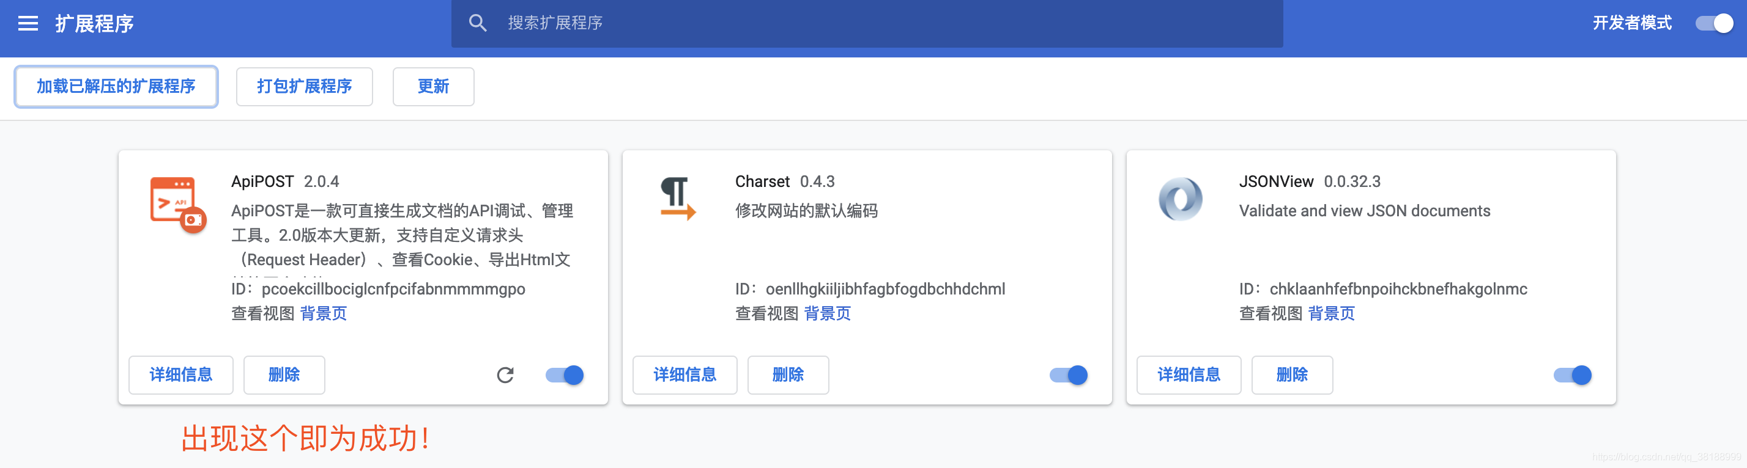Viewport: 1747px width, 468px height.
Task: Open Charset 背景页 link
Action: click(x=828, y=313)
